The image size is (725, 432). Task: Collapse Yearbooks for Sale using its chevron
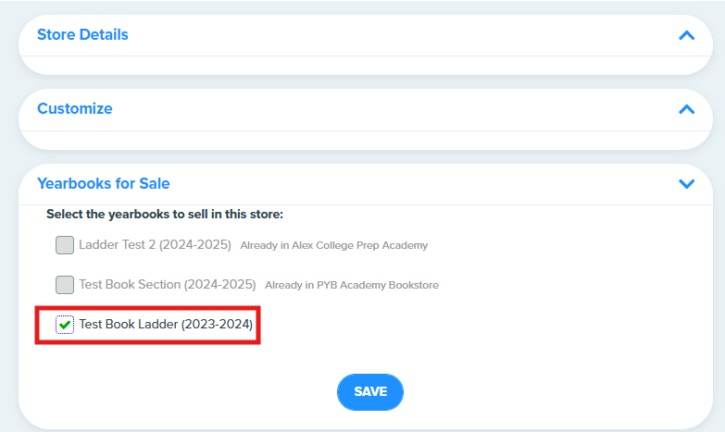687,184
